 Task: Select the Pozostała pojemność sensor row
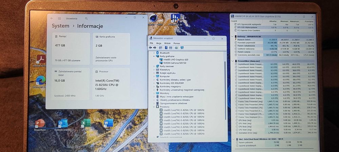274,43
